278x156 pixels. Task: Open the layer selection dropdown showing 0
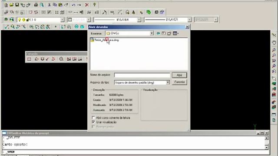(62, 19)
